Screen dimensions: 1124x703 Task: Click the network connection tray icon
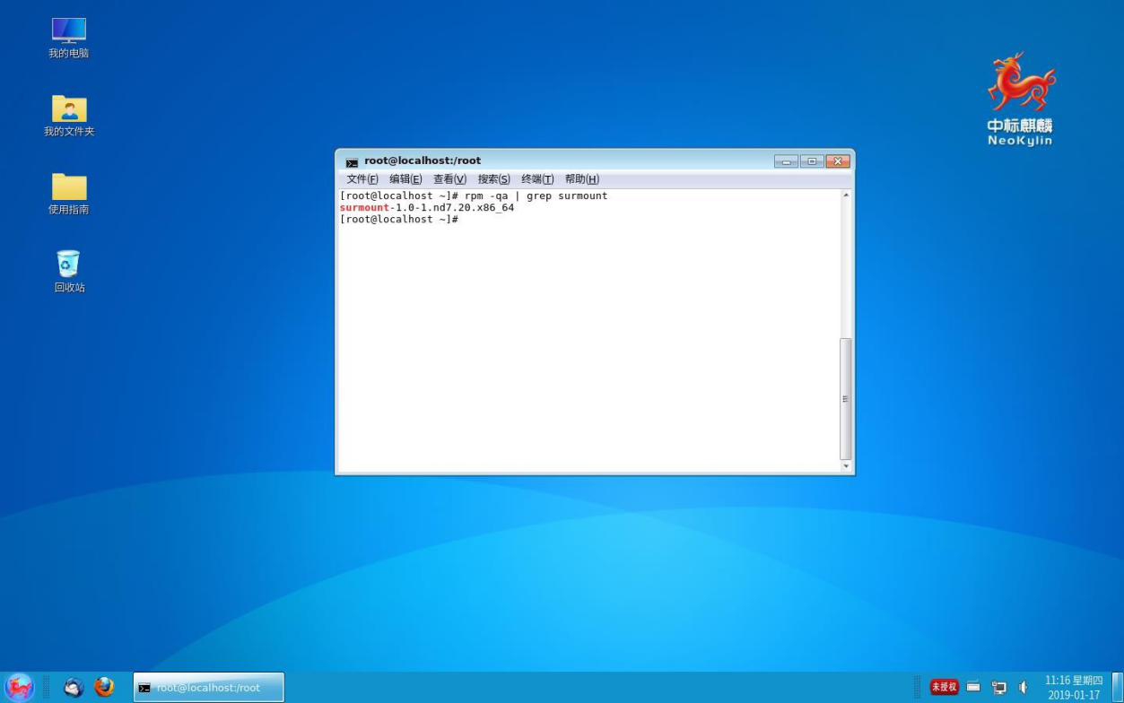coord(998,688)
